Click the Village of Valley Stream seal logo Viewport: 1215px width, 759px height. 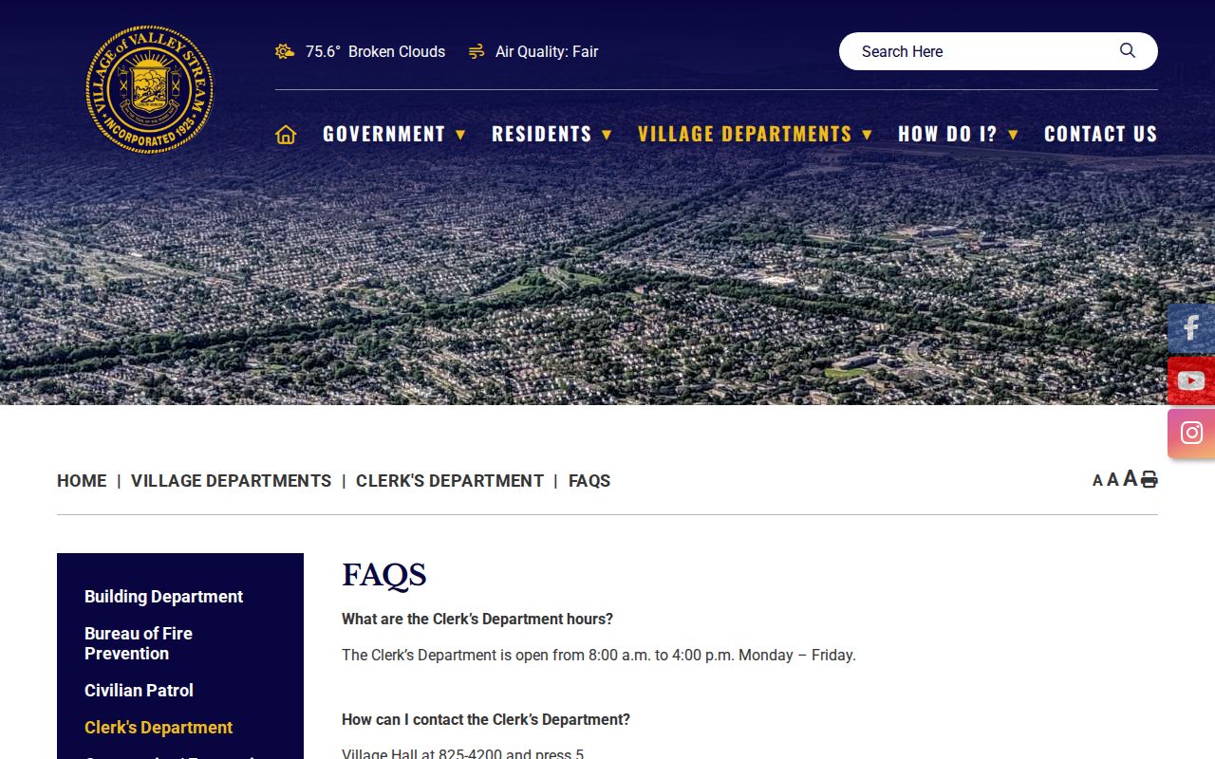[x=149, y=90]
